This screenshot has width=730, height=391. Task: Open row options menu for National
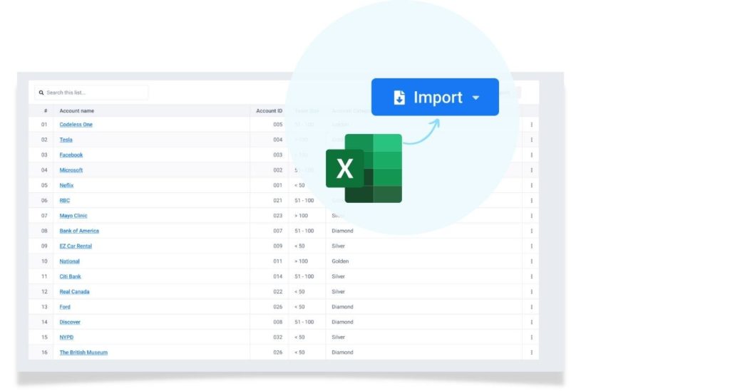531,261
